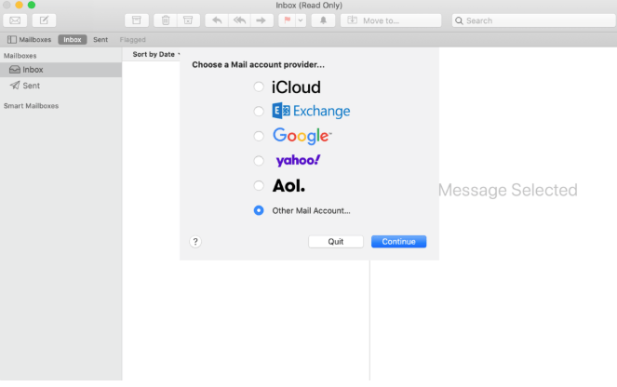Image resolution: width=617 pixels, height=387 pixels.
Task: Click the Reply arrow icon
Action: click(x=217, y=20)
